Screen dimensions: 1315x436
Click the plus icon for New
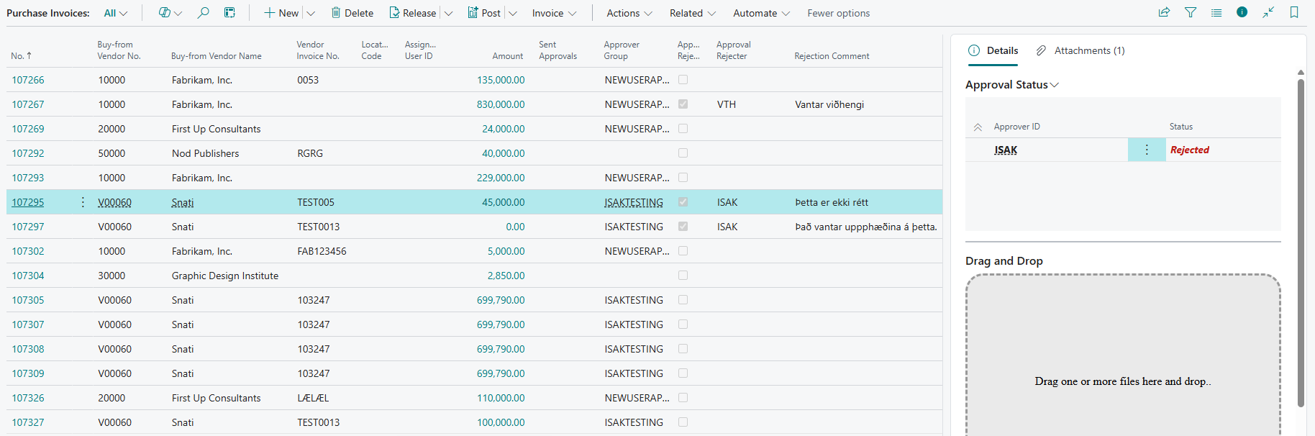[x=269, y=13]
